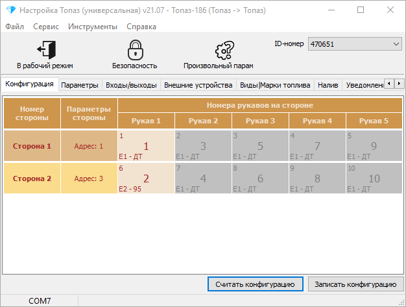Close the Настройка Топаз window
The height and width of the screenshot is (307, 406).
390,10
